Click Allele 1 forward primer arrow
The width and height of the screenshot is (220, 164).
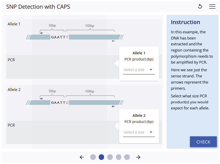point(41,33)
